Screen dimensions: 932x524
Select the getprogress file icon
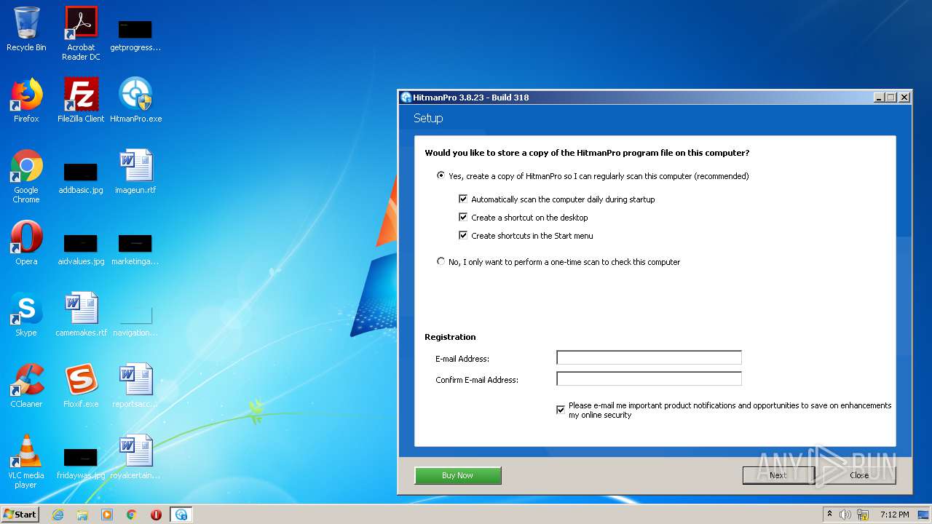[135, 35]
